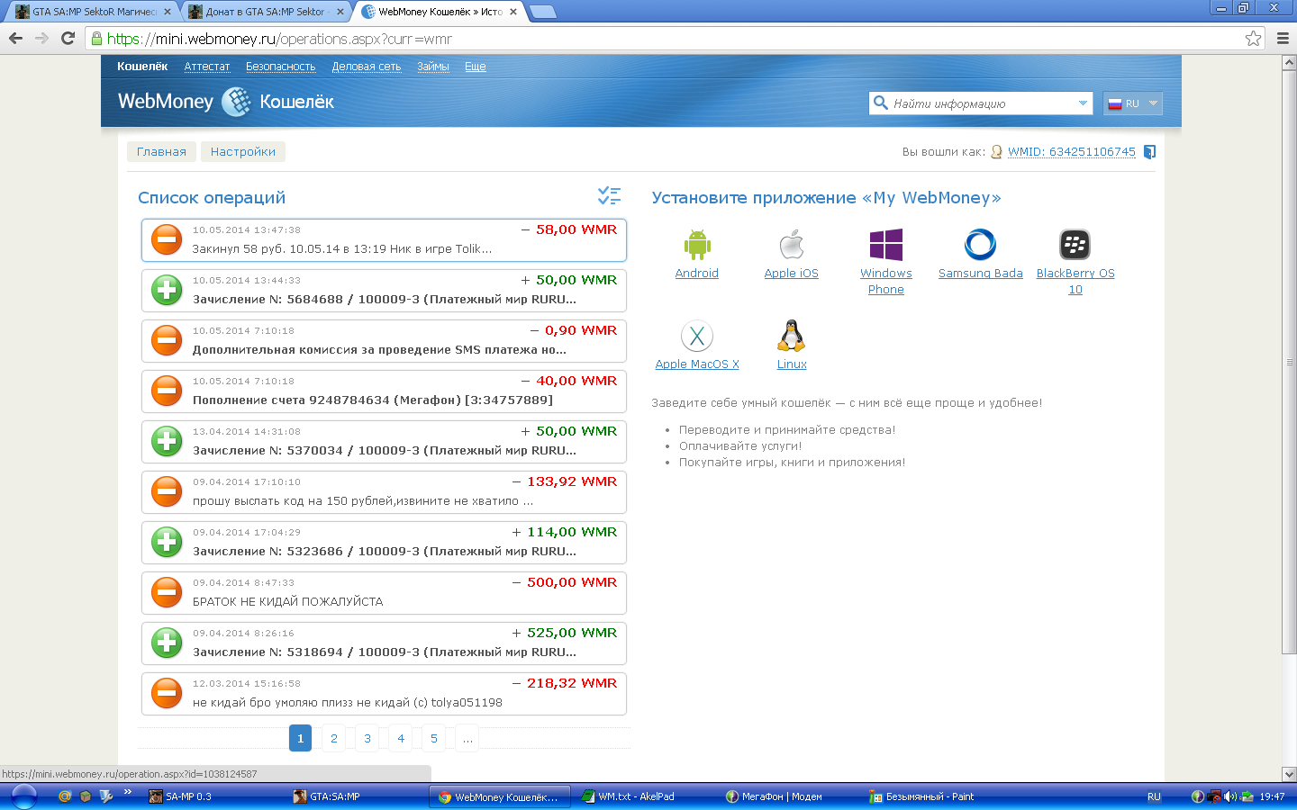Go to page 5 of operations
Image resolution: width=1297 pixels, height=810 pixels.
[x=434, y=738]
